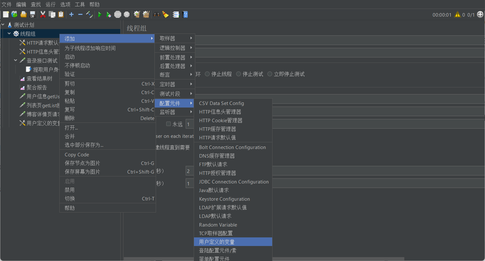
Task: Open the 选项 menu
Action: (x=65, y=4)
